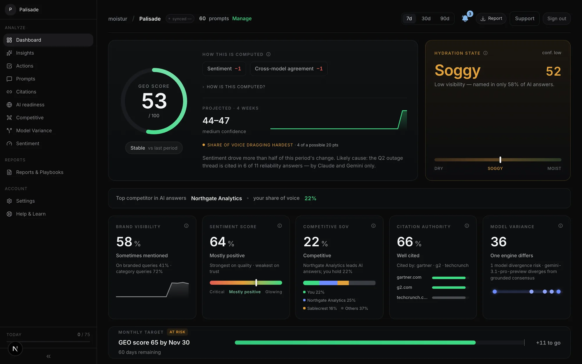Viewport: 582px width, 364px height.
Task: Click the Northgate Analytics competitor name
Action: tap(217, 198)
